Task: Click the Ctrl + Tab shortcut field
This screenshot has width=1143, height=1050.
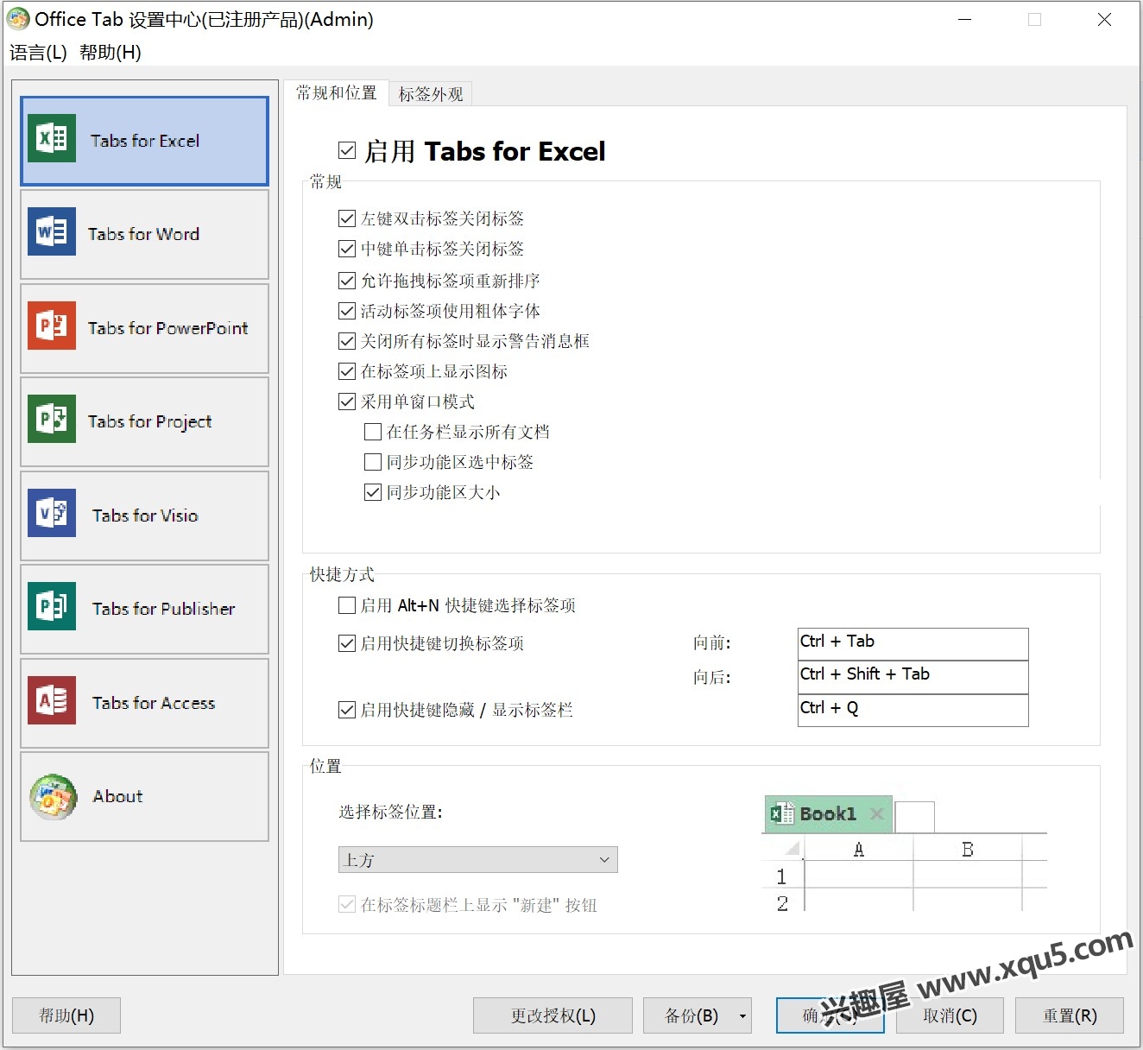Action: click(x=913, y=643)
